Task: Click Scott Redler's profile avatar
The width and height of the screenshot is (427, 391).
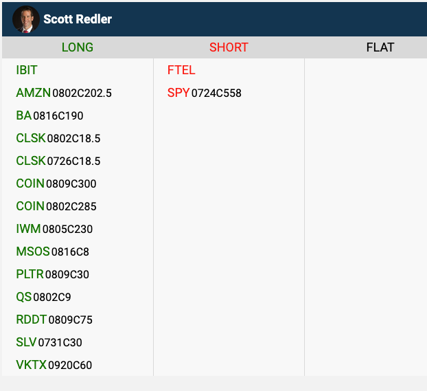Action: click(25, 19)
